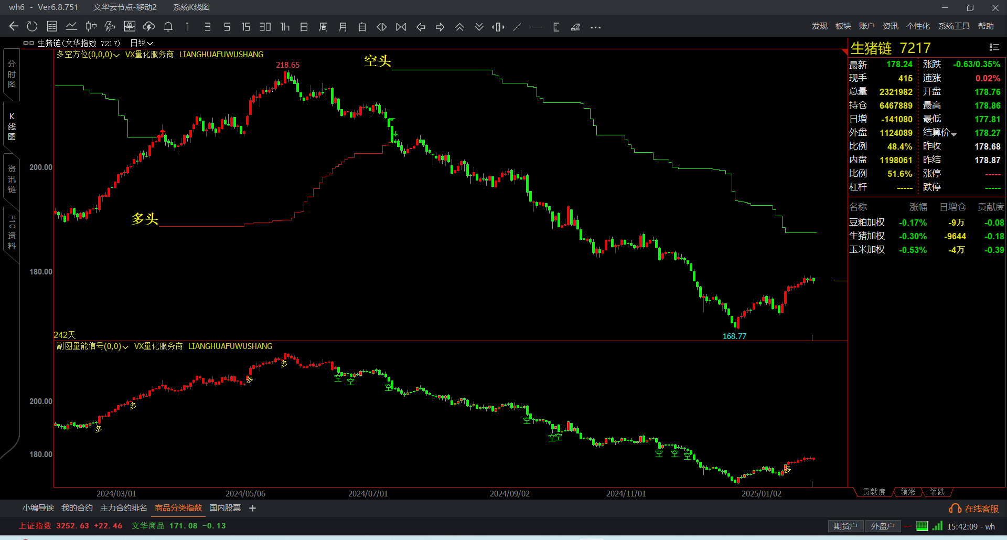Click the three-dot more tools icon

pos(595,27)
